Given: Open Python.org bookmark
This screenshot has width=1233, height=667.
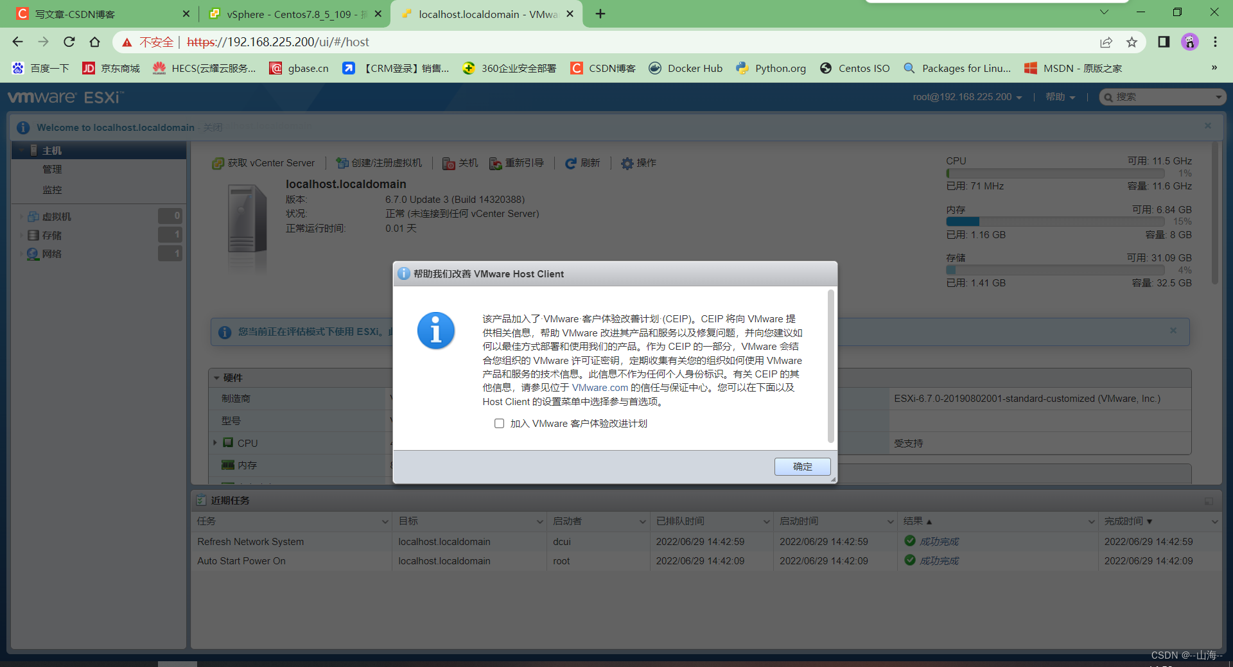Looking at the screenshot, I should pyautogui.click(x=771, y=68).
